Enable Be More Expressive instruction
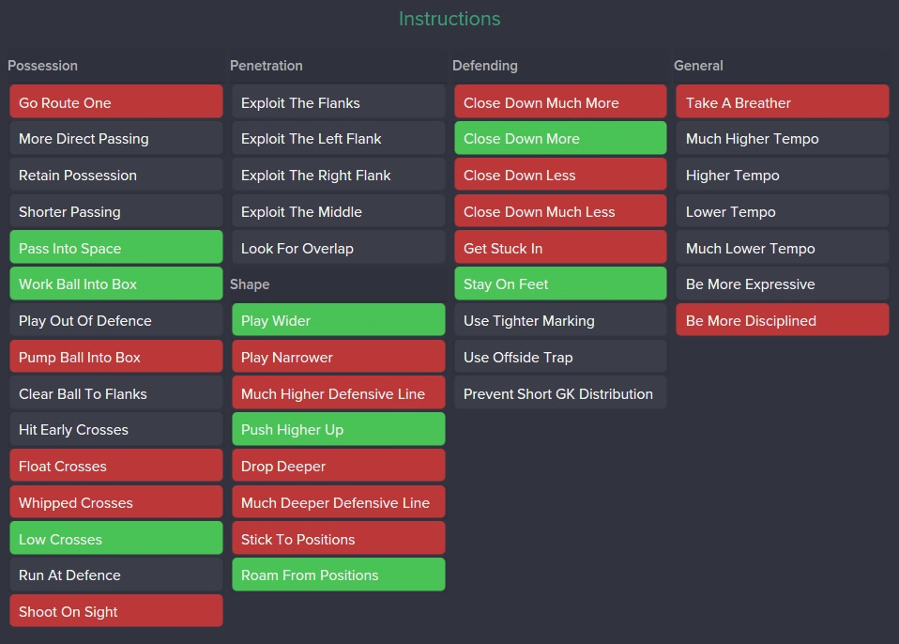Screen dimensions: 899x644 782,284
